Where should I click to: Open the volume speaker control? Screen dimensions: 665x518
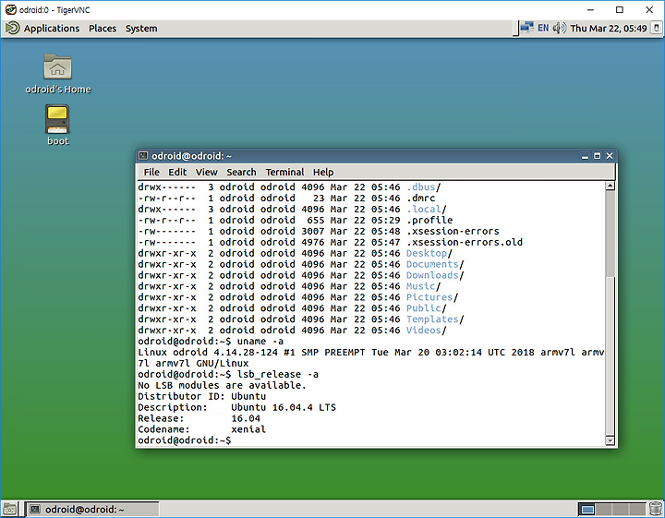pyautogui.click(x=560, y=28)
